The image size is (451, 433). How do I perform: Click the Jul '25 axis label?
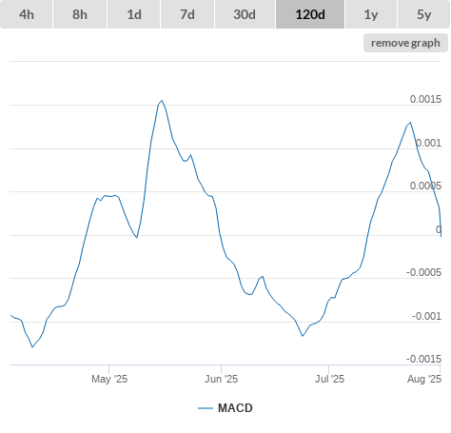(329, 379)
